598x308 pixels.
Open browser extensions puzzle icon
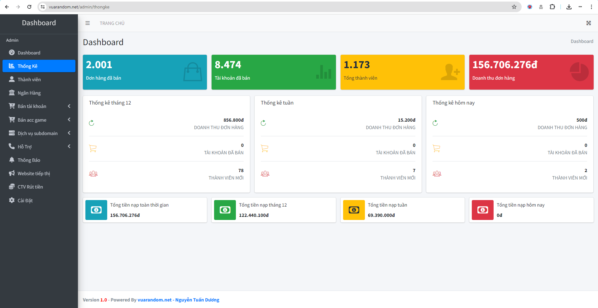tap(552, 7)
